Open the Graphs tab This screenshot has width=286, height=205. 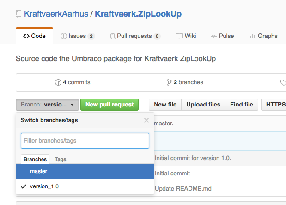(x=263, y=36)
